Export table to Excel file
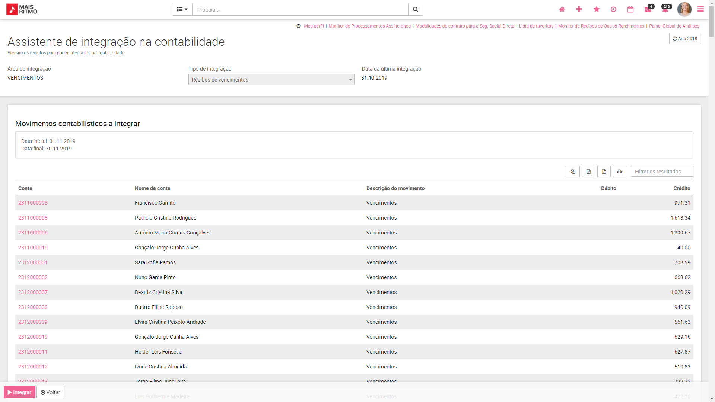This screenshot has height=402, width=715. point(588,172)
